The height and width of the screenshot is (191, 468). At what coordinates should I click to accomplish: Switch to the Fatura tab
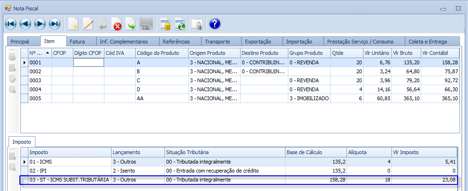(x=77, y=42)
